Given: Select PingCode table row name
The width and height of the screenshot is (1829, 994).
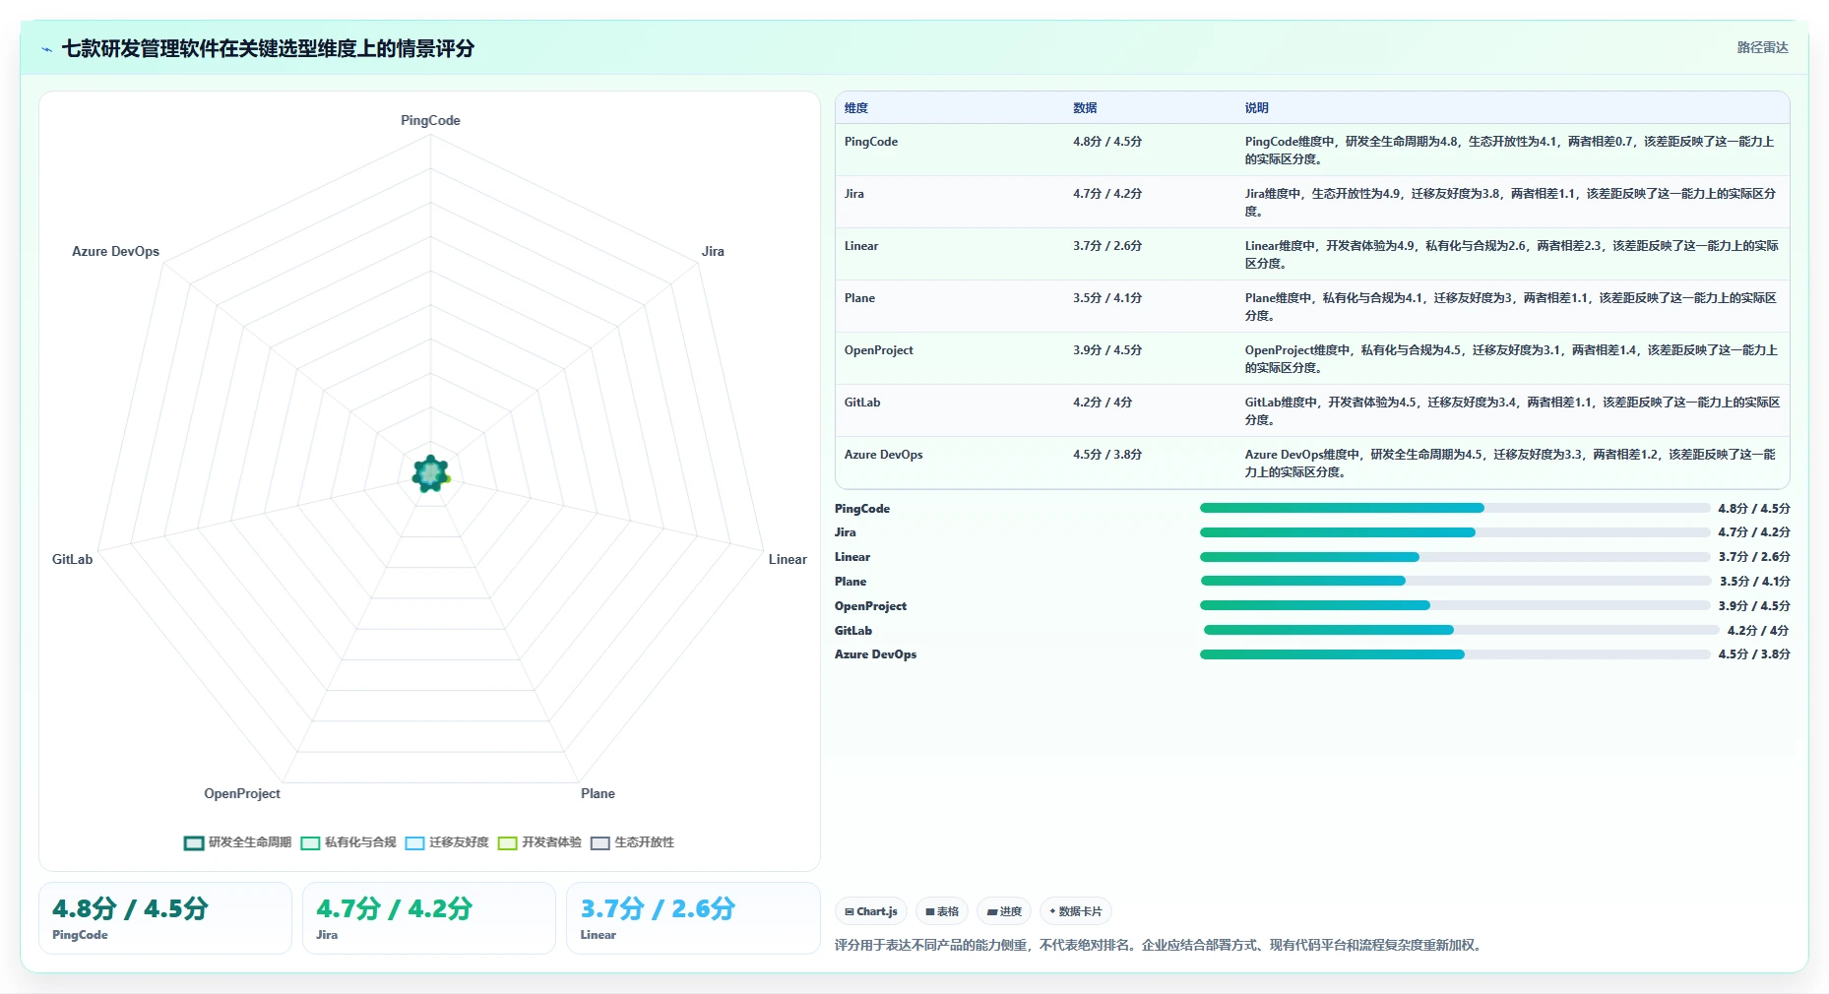Looking at the screenshot, I should (x=871, y=142).
